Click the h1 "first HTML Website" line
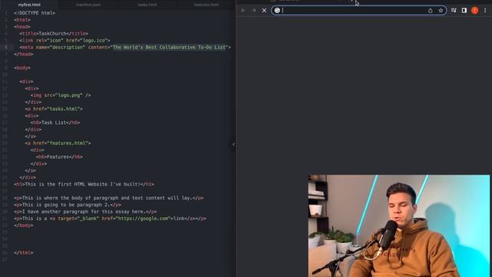 tap(84, 184)
